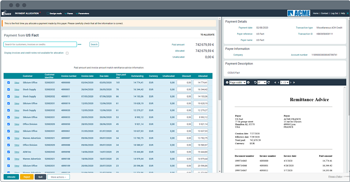Uncheck invoice 4890001 row checkbox
Viewport: 350px width, 182px height.
tap(8, 90)
